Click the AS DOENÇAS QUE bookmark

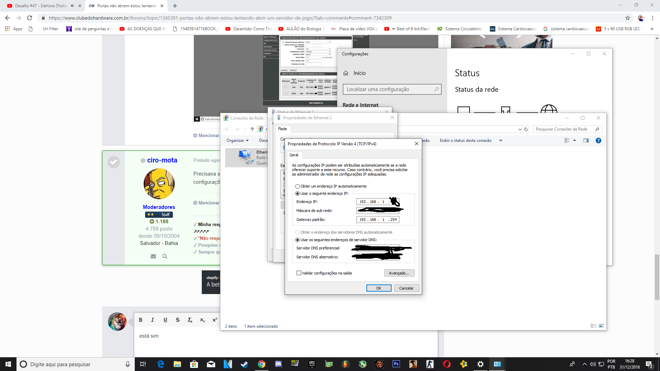pos(143,29)
